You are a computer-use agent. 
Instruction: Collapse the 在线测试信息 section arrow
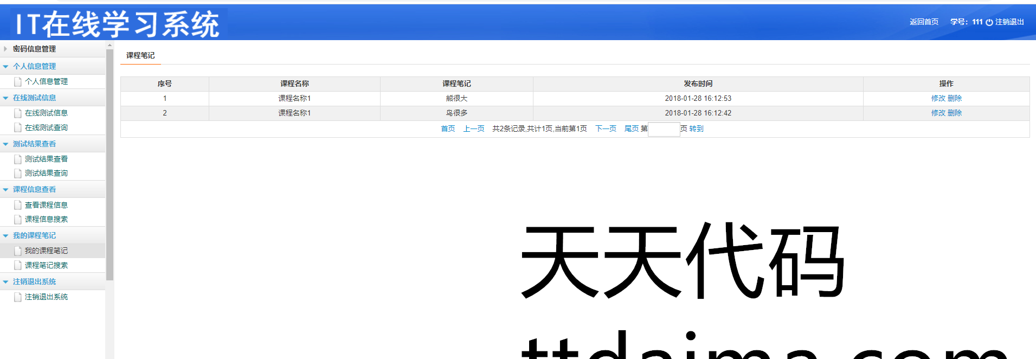[6, 98]
